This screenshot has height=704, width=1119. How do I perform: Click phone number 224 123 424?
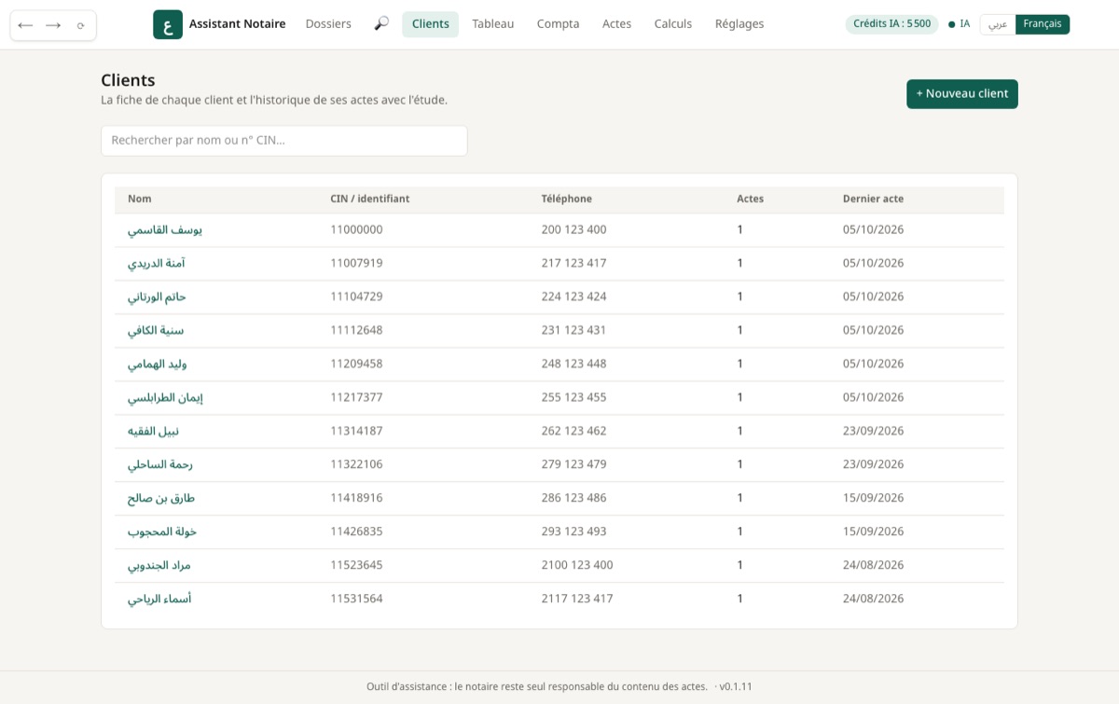click(x=573, y=297)
